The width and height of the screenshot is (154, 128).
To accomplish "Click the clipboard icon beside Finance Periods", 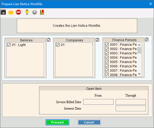I will tap(147, 40).
